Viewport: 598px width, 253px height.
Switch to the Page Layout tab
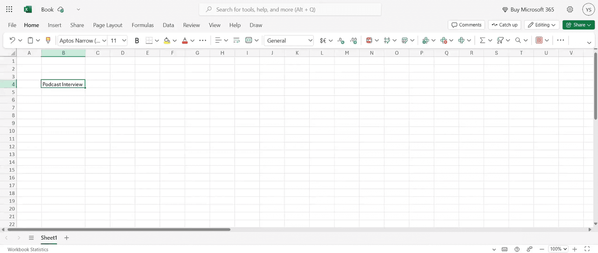[108, 25]
